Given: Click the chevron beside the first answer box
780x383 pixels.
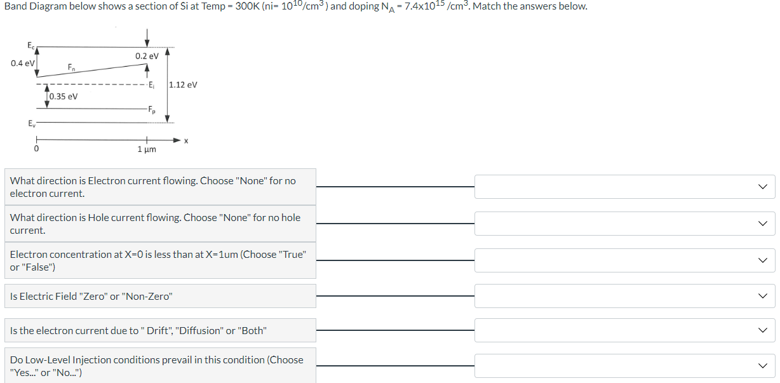Looking at the screenshot, I should (762, 187).
